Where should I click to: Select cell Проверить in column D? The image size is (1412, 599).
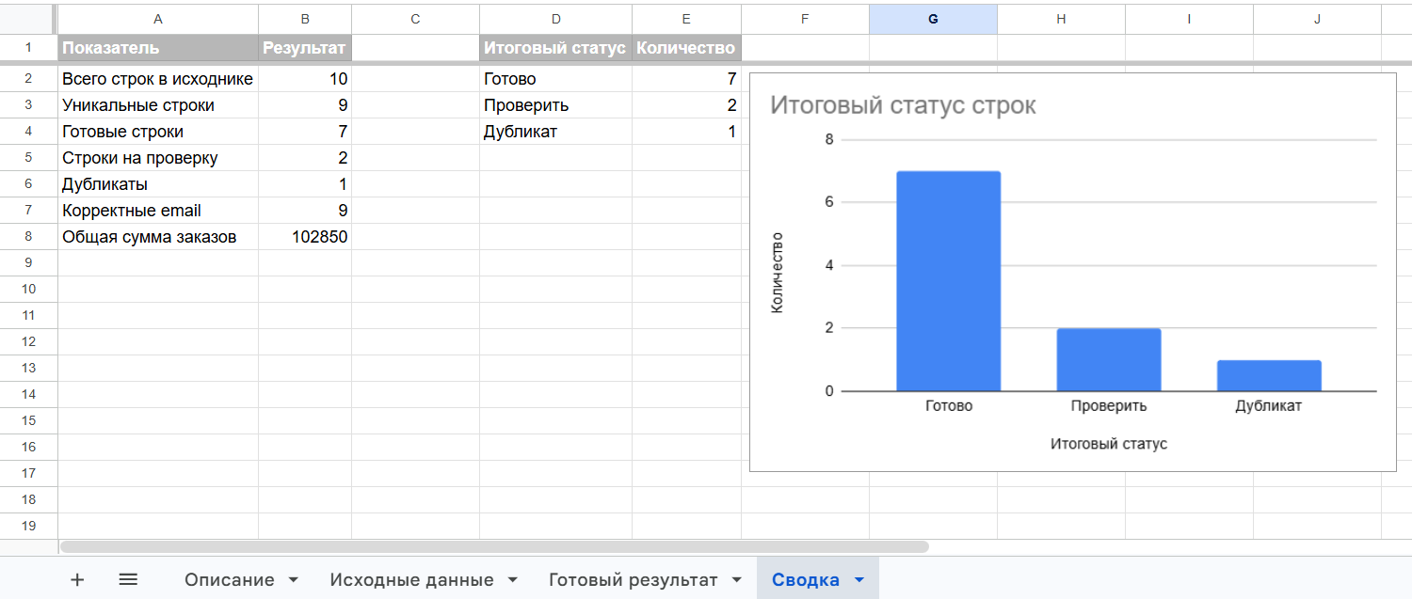point(555,105)
